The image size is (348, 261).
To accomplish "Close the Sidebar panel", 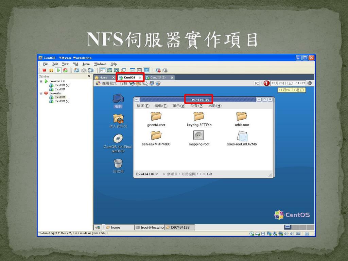I will 89,76.
